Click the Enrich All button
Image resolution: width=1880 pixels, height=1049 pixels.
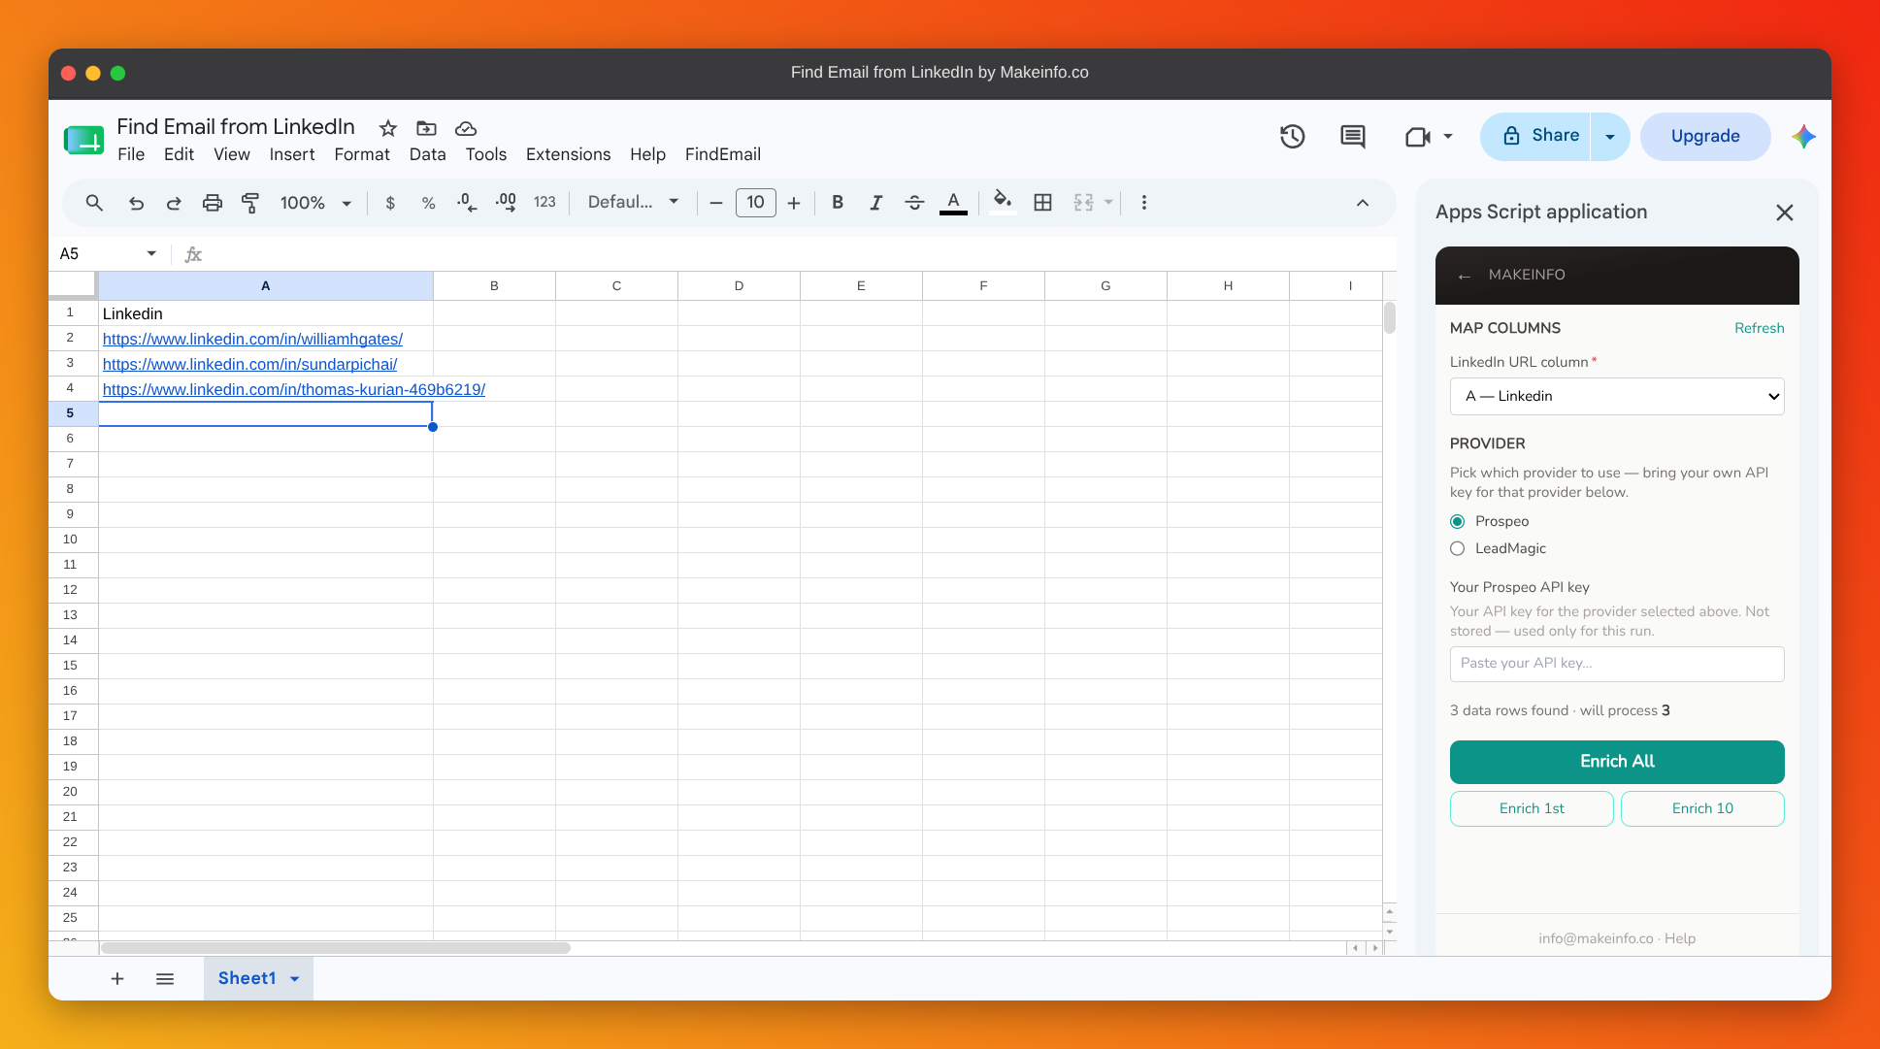point(1617,762)
